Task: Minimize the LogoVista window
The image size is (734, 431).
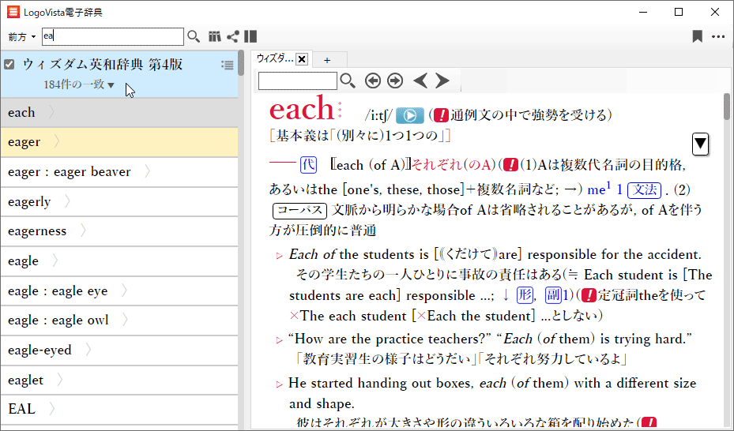Action: [643, 12]
